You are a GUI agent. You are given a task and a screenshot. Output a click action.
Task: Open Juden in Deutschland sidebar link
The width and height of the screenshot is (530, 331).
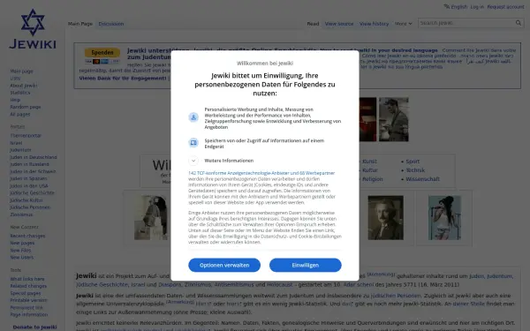click(x=34, y=157)
